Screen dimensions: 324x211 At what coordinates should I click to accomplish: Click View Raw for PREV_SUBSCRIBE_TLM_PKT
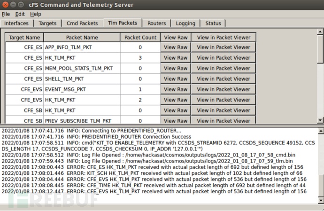[176, 120]
